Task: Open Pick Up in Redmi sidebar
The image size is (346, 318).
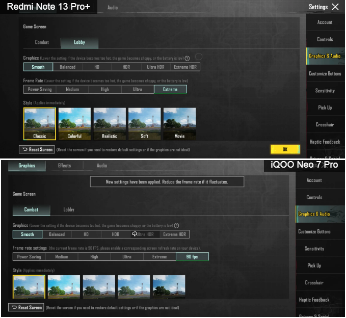Action: click(x=325, y=108)
